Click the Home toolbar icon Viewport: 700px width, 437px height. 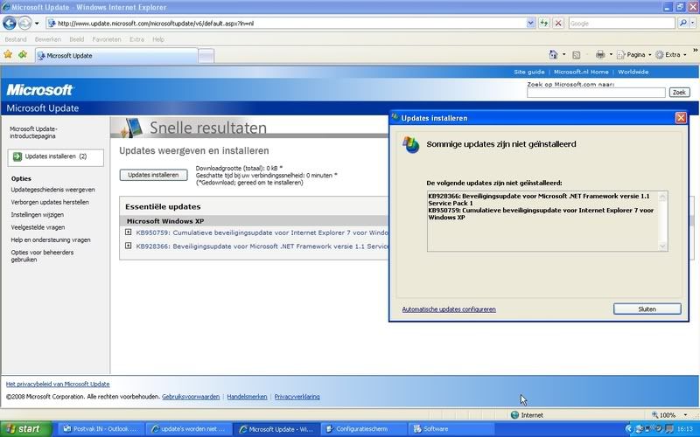pyautogui.click(x=553, y=54)
